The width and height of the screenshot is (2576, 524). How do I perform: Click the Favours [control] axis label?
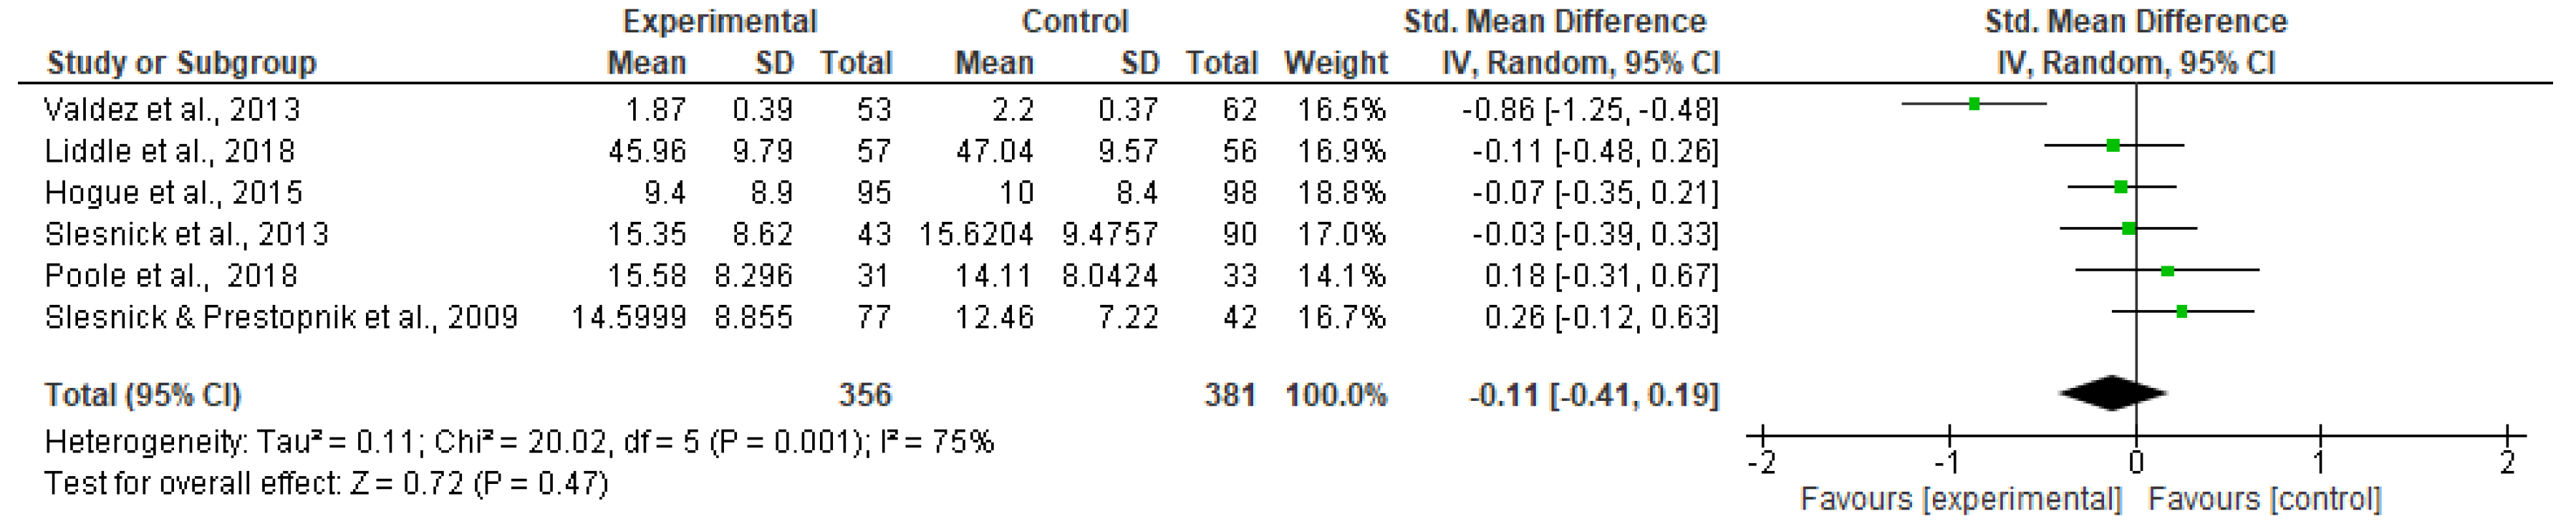pos(2265,499)
